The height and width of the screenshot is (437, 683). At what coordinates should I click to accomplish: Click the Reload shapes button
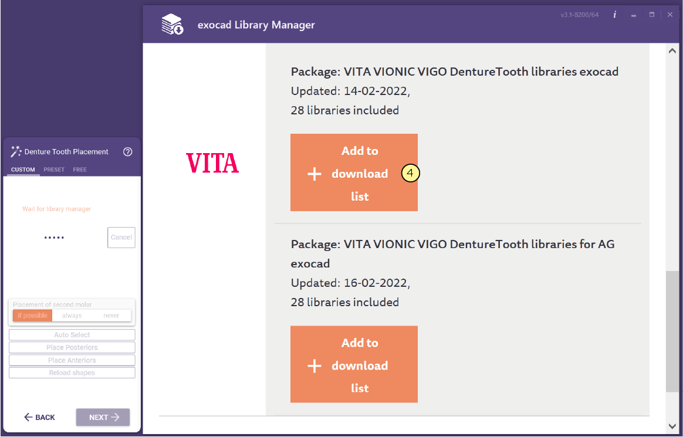(72, 372)
